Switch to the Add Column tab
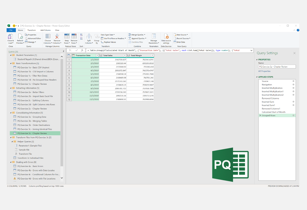307x210 pixels. (45, 30)
